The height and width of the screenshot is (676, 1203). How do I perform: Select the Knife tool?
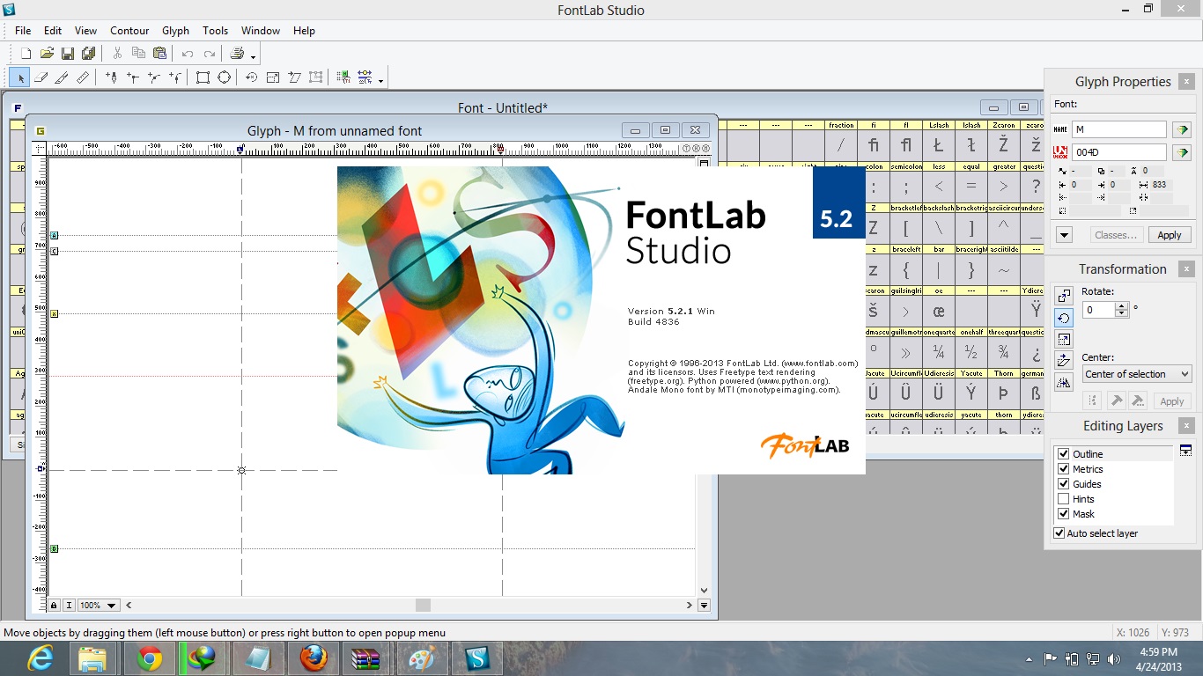[62, 77]
